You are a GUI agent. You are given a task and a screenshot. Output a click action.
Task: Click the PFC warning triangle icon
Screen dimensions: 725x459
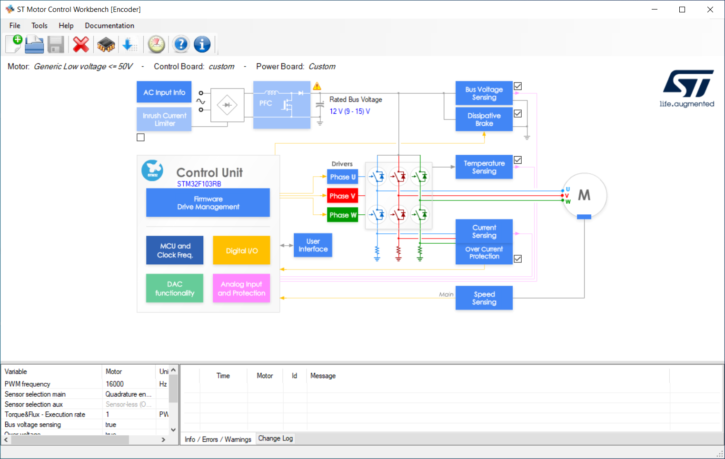click(x=317, y=86)
